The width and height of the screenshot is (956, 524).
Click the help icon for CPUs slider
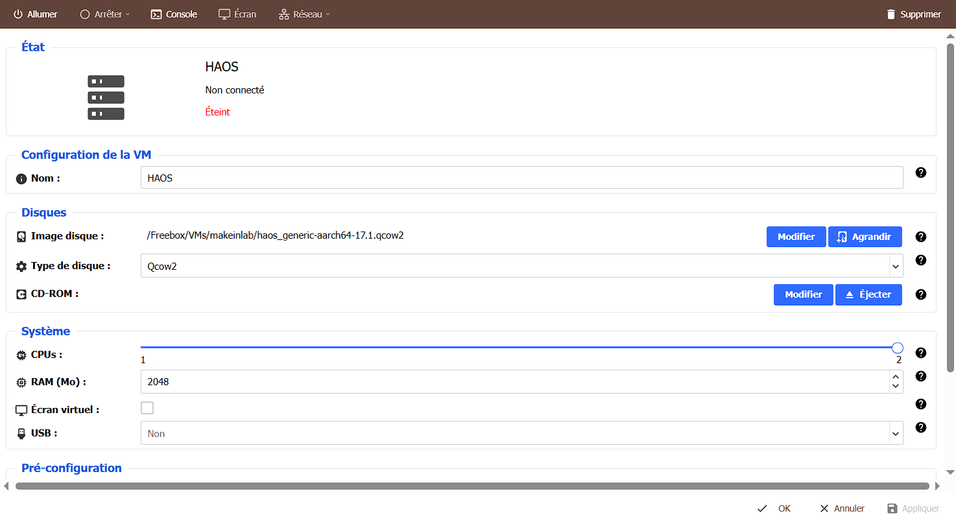pos(920,353)
